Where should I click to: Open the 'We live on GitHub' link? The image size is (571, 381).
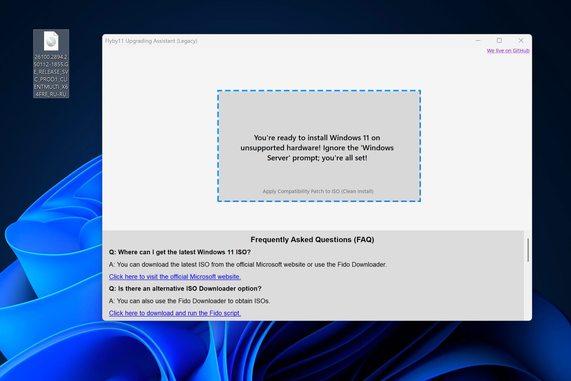(x=508, y=51)
